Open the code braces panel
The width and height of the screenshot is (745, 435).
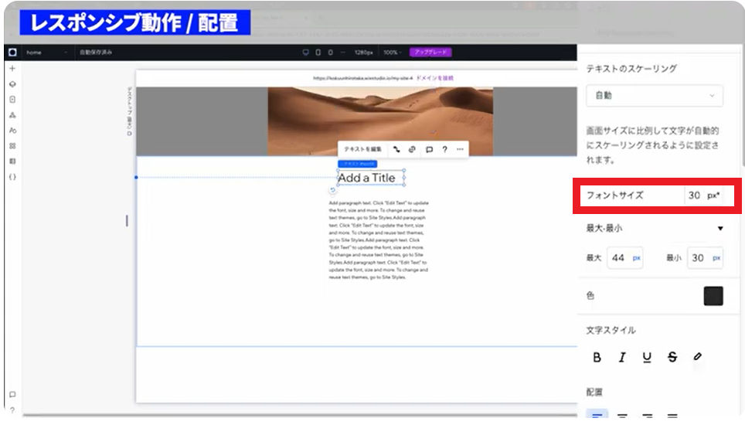(x=12, y=177)
